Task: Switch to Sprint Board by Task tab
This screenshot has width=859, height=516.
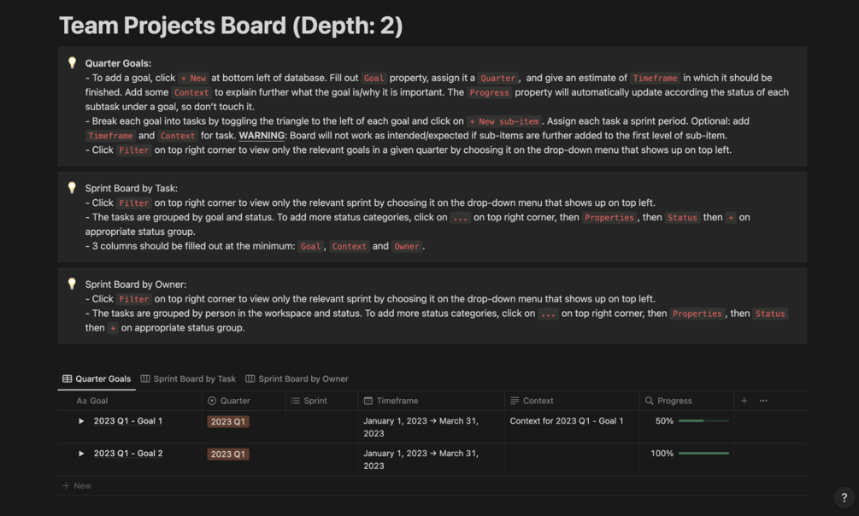Action: click(188, 378)
